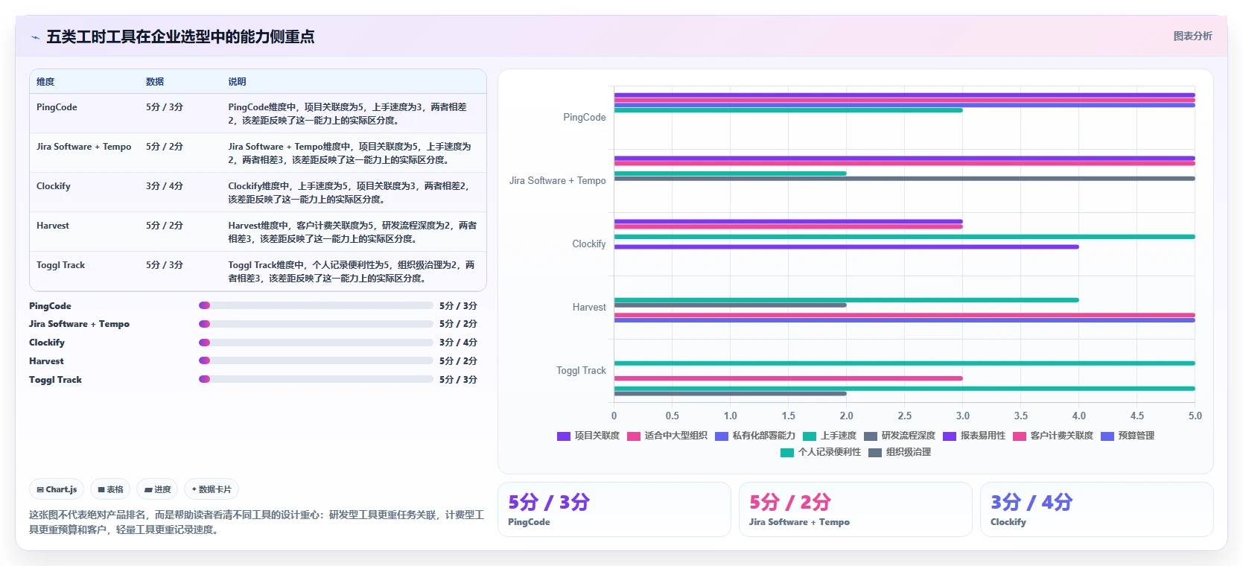Screen dimensions: 1243x566
Task: Click the Jira Software + Tempo progress bar
Action: (316, 324)
